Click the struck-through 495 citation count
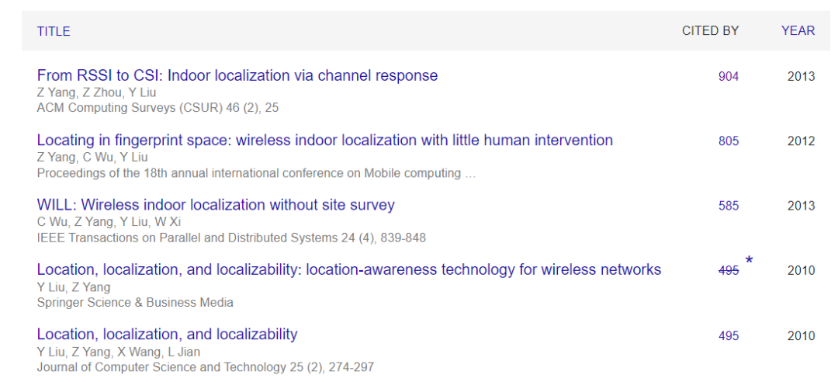This screenshot has height=382, width=838. click(x=729, y=270)
